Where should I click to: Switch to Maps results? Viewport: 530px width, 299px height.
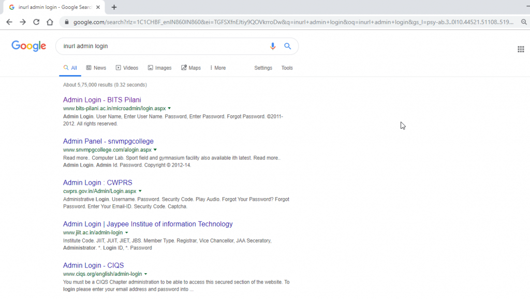tap(191, 68)
